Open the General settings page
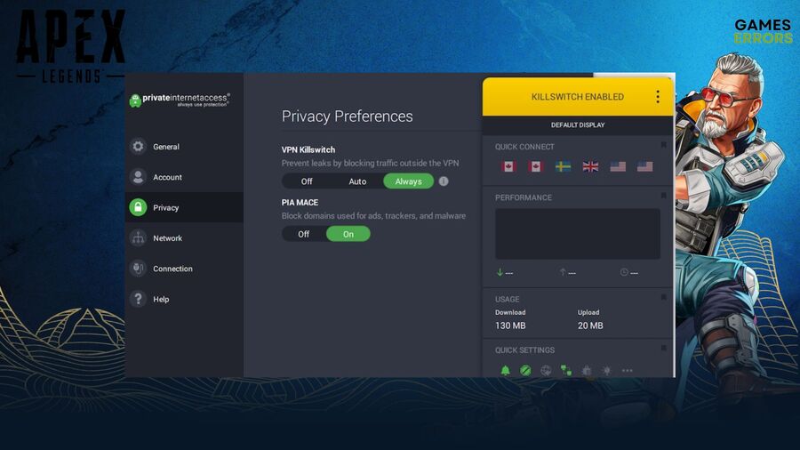 pyautogui.click(x=184, y=147)
